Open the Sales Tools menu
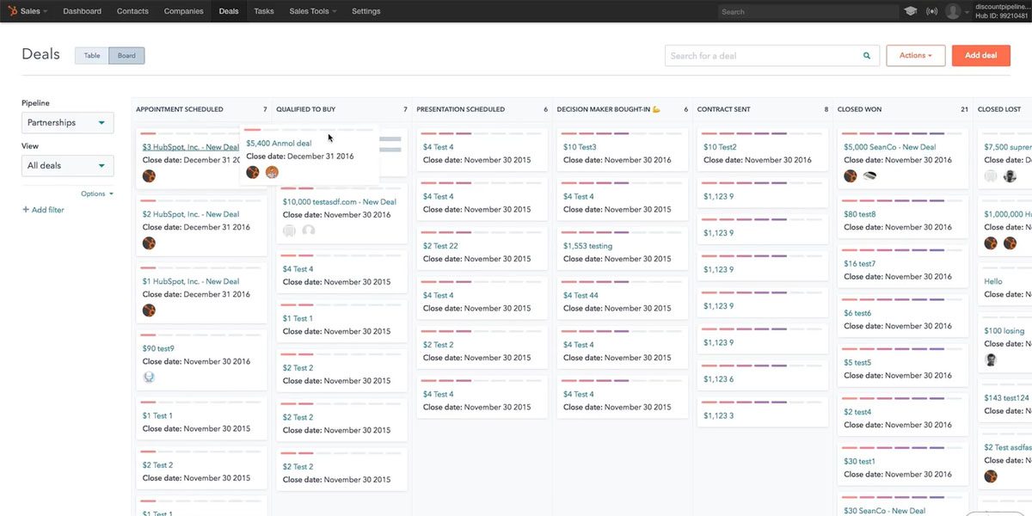1032x516 pixels. (312, 11)
